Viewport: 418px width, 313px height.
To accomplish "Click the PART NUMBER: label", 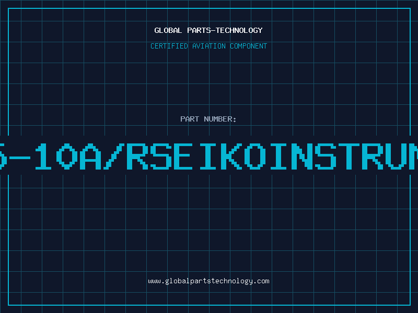I will (x=208, y=119).
